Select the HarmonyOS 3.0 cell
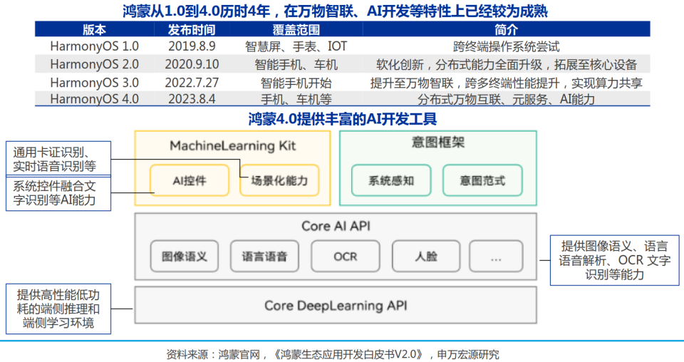Viewport: 684px width, 362px height. [94, 83]
